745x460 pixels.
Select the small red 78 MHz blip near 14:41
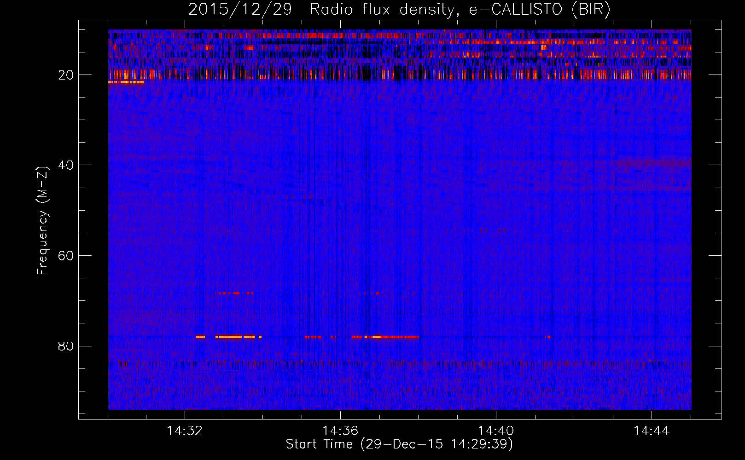[x=547, y=337]
